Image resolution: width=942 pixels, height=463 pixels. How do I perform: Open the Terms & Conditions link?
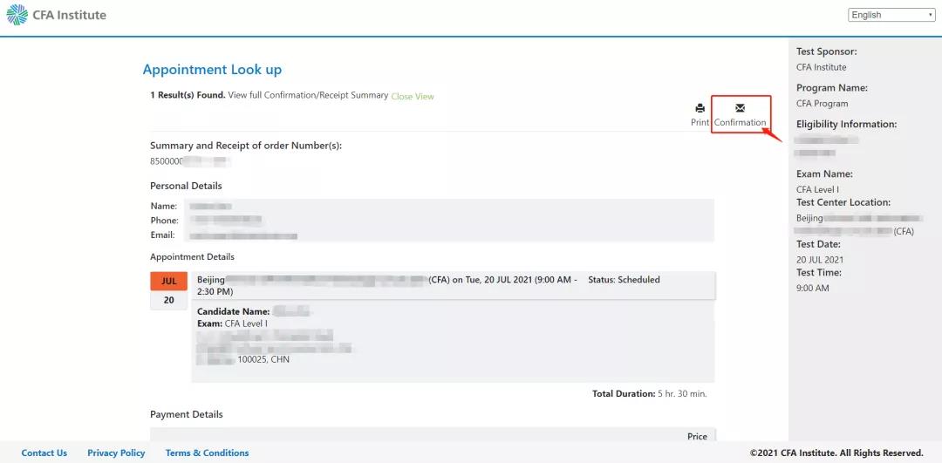(207, 453)
